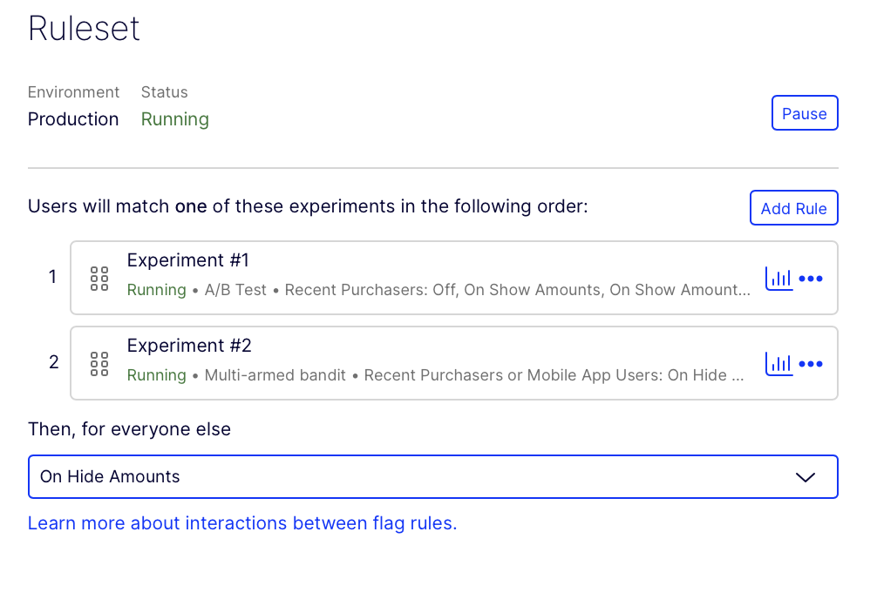
Task: Open the three-dot menu for Experiment #1
Action: point(811,279)
